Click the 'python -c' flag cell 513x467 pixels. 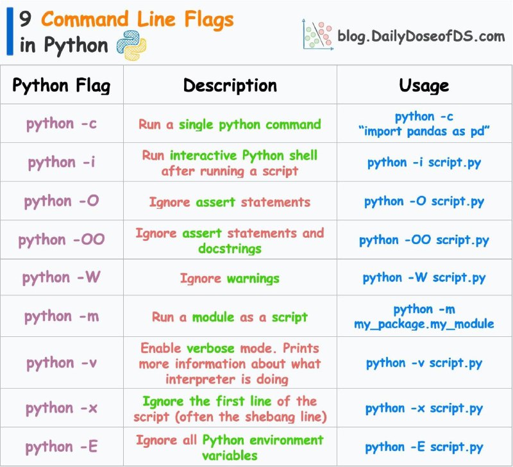point(62,124)
